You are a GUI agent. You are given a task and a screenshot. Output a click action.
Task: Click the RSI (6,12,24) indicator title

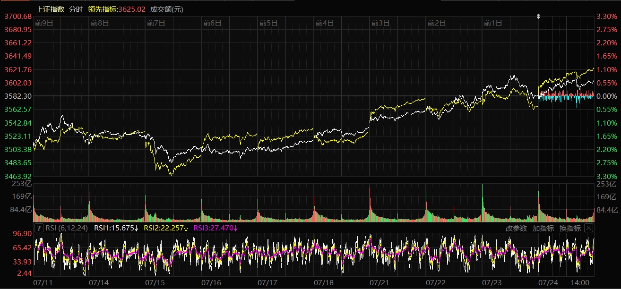pos(67,228)
